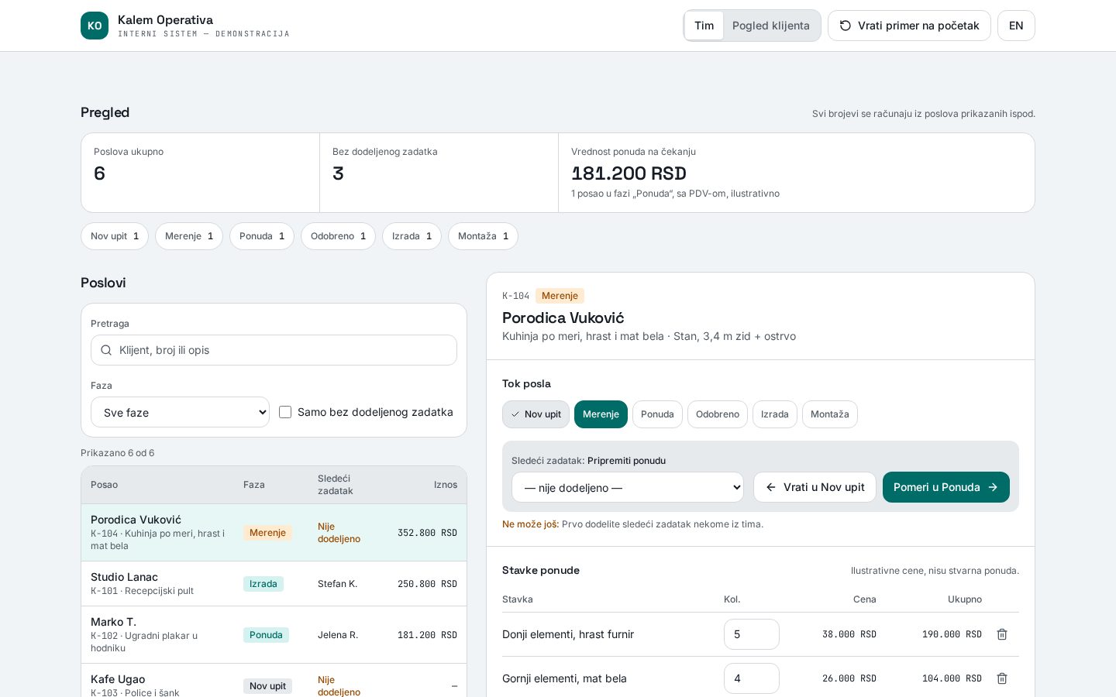Screen dimensions: 1116x697
Task: Select the Montaža step in Tok posla
Action: (830, 414)
